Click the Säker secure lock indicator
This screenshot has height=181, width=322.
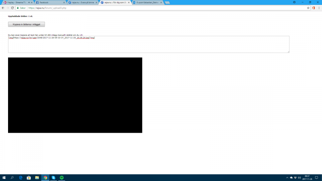pos(21,8)
